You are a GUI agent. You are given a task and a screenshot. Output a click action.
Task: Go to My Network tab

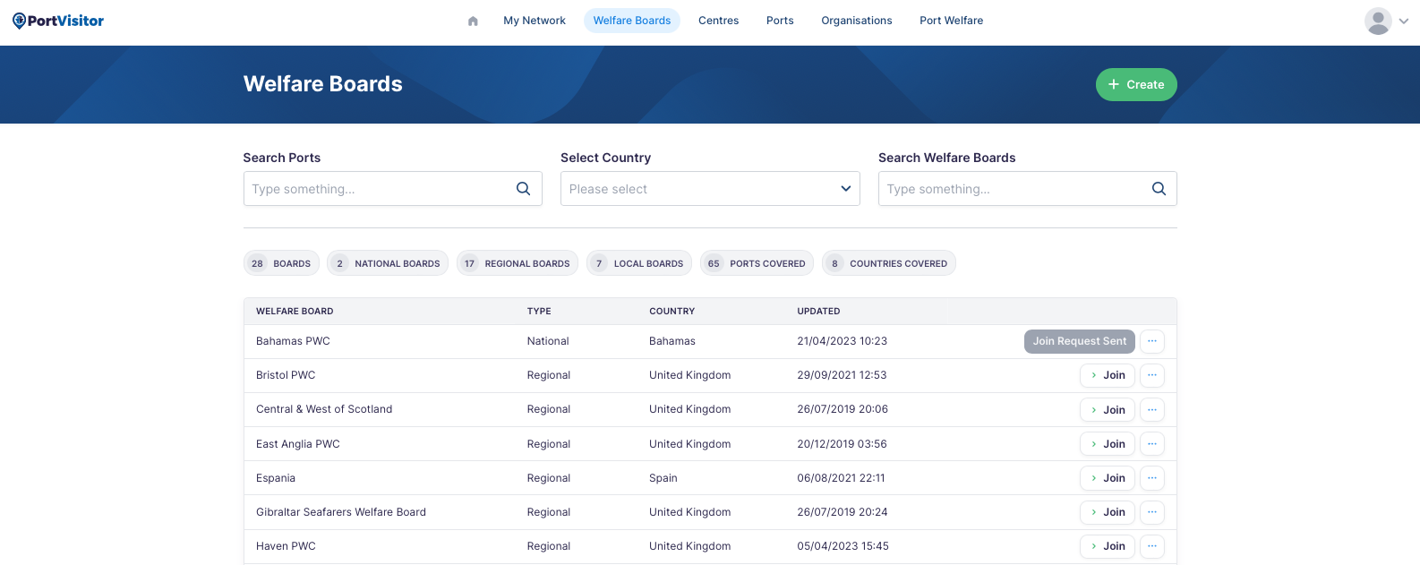coord(535,21)
